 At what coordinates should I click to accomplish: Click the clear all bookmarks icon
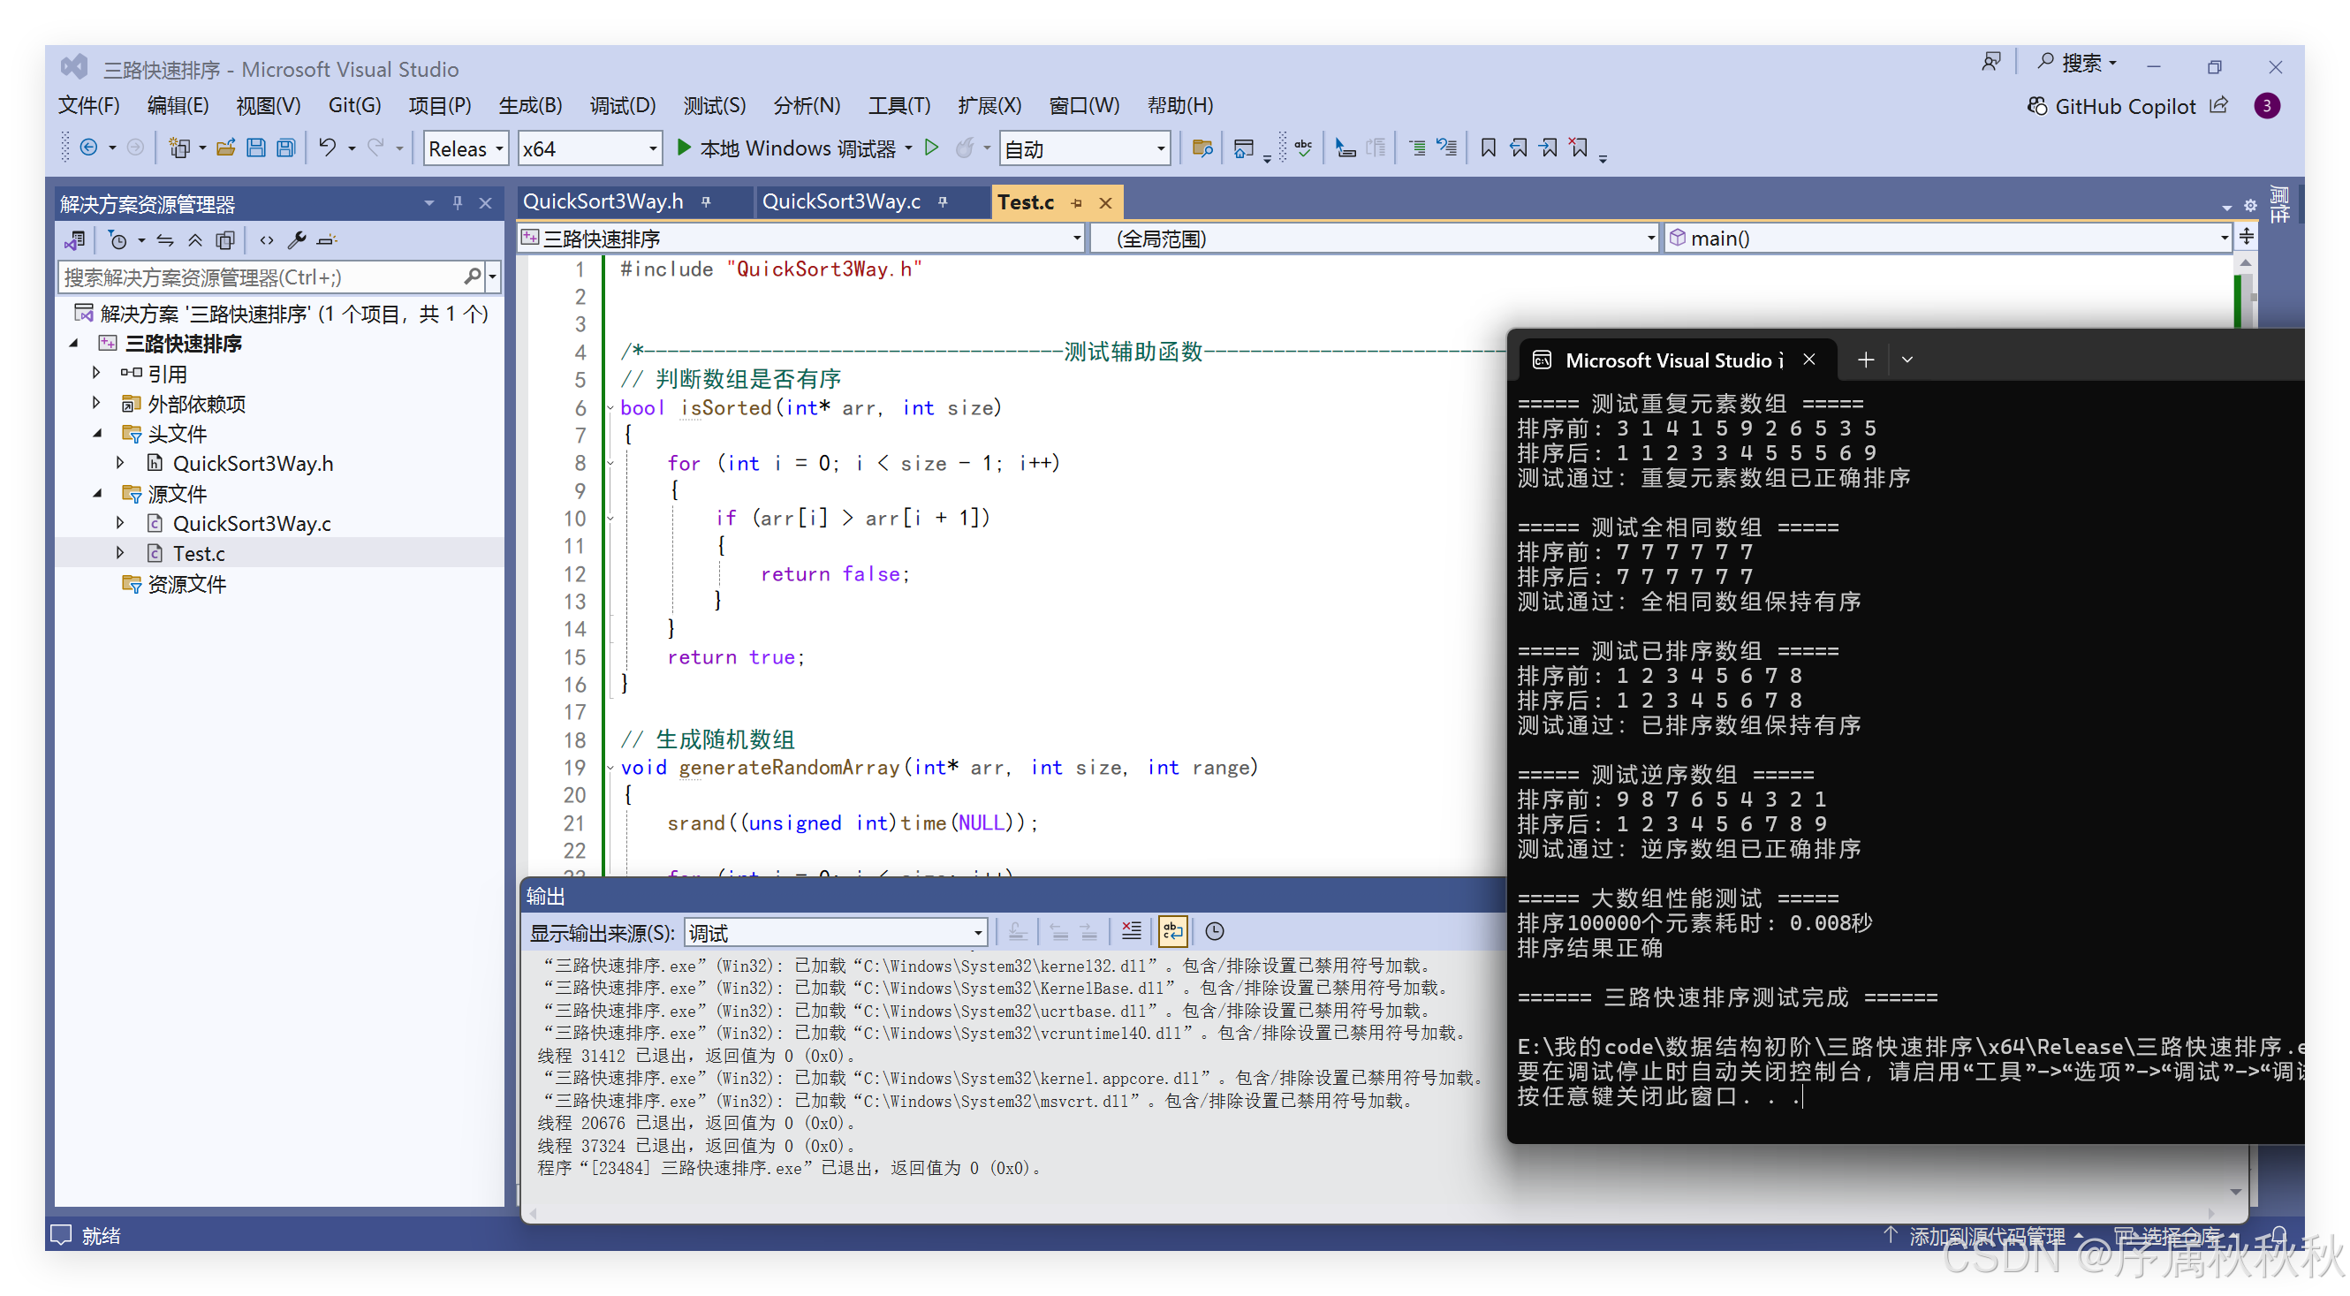coord(1578,148)
